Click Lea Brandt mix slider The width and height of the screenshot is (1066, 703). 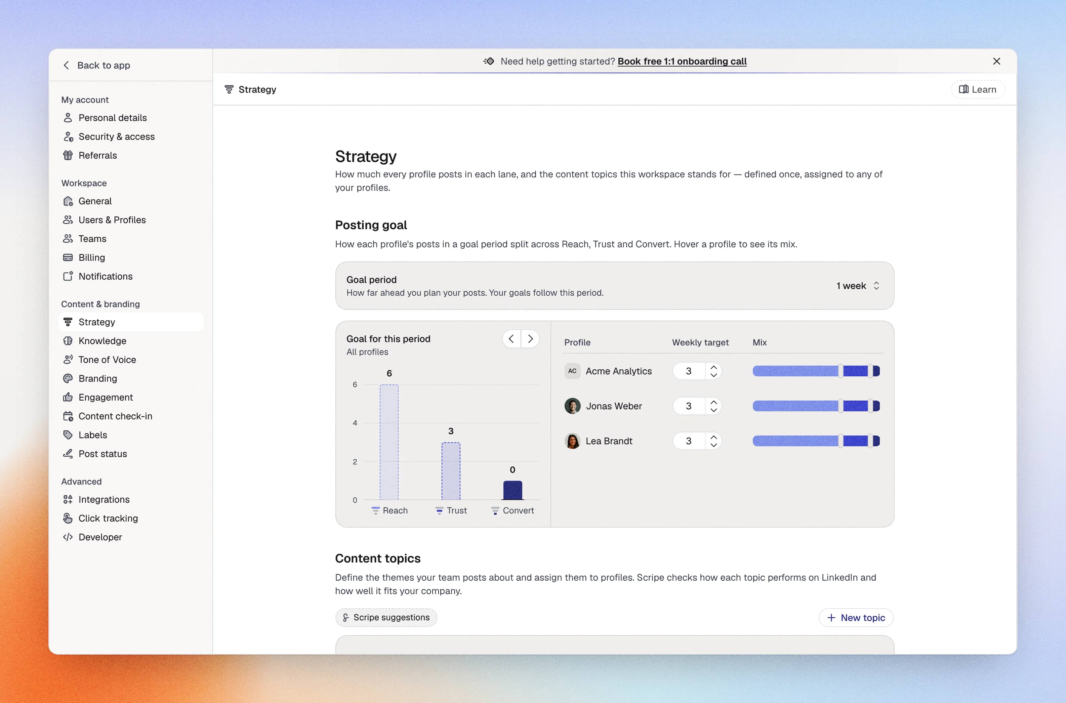tap(816, 441)
